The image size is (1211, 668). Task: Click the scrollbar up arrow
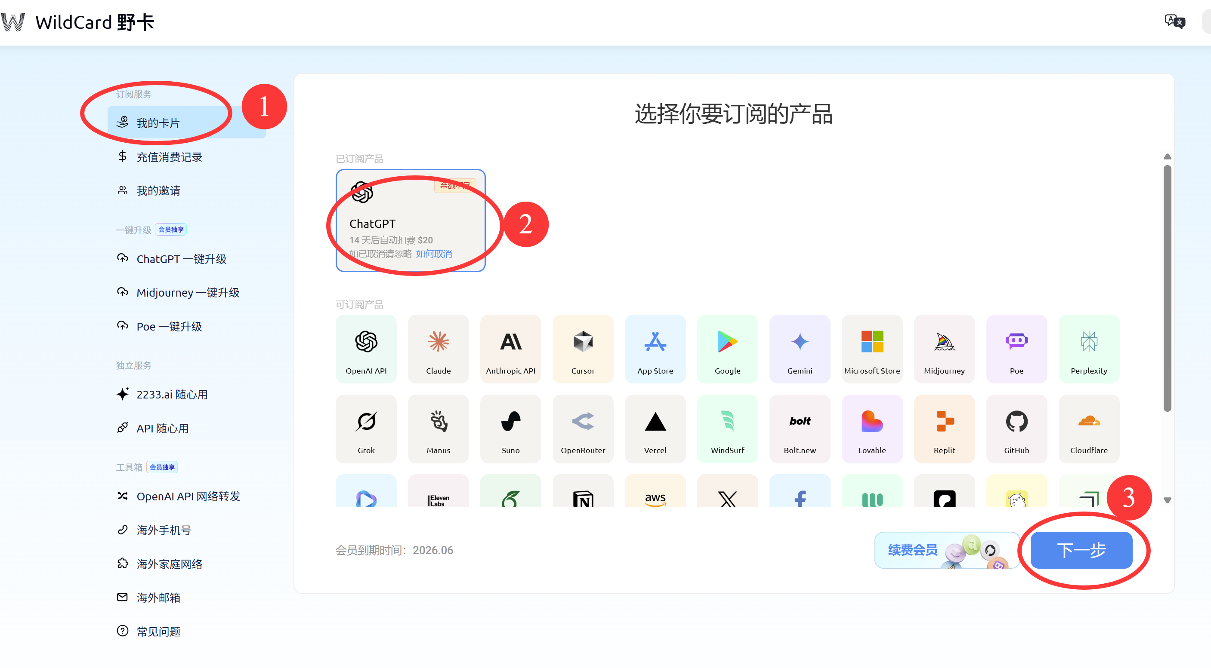coord(1167,156)
